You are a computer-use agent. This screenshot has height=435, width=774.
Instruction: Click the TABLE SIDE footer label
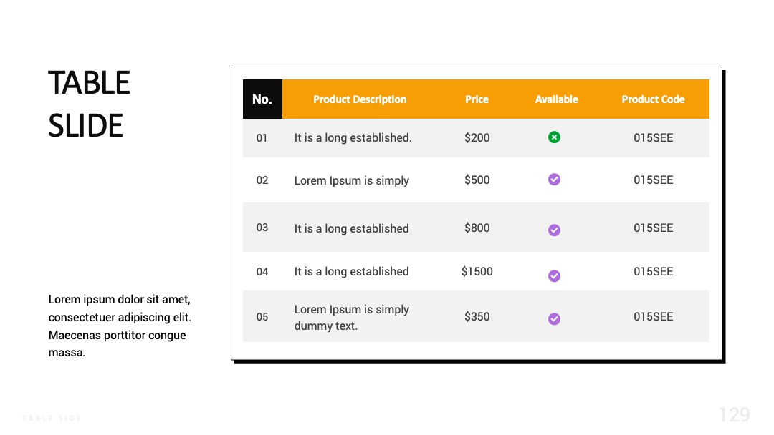coord(52,419)
